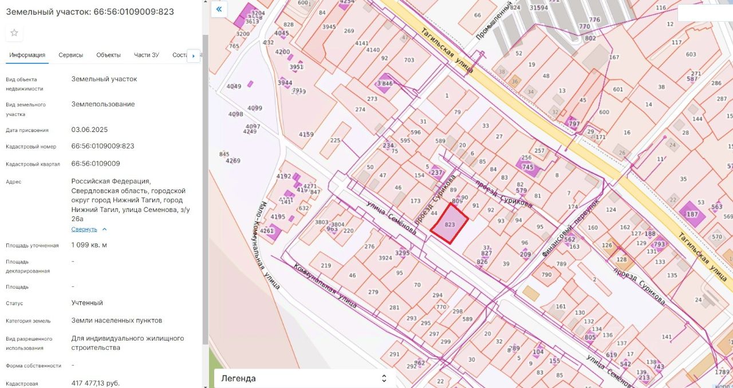Screen dimensions: 733x388
Task: Click the title 'Земельный участок: 66:56:0109009:823'
Action: tap(90, 11)
